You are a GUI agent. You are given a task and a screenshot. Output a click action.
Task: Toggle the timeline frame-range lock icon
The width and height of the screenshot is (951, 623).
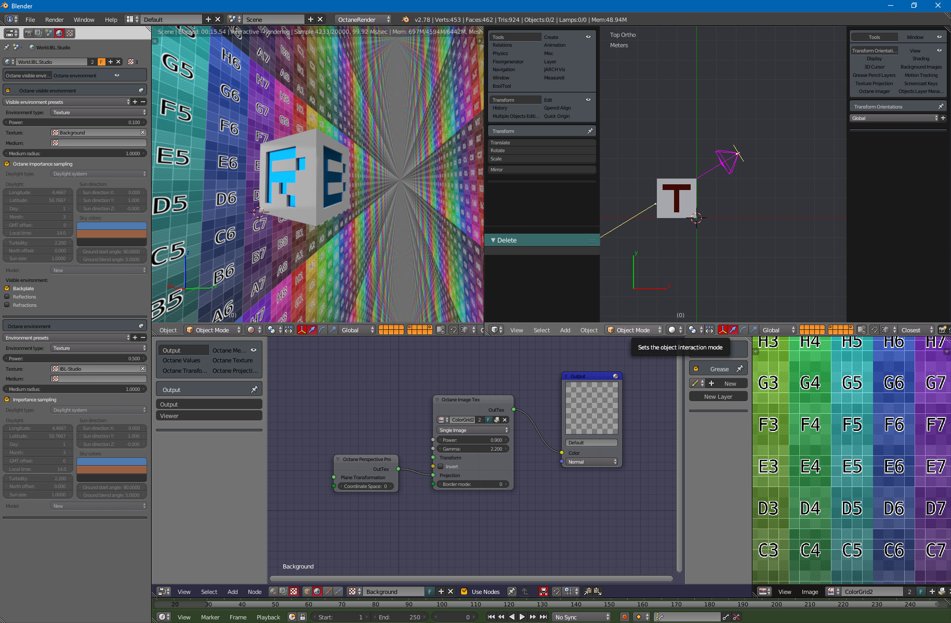302,617
